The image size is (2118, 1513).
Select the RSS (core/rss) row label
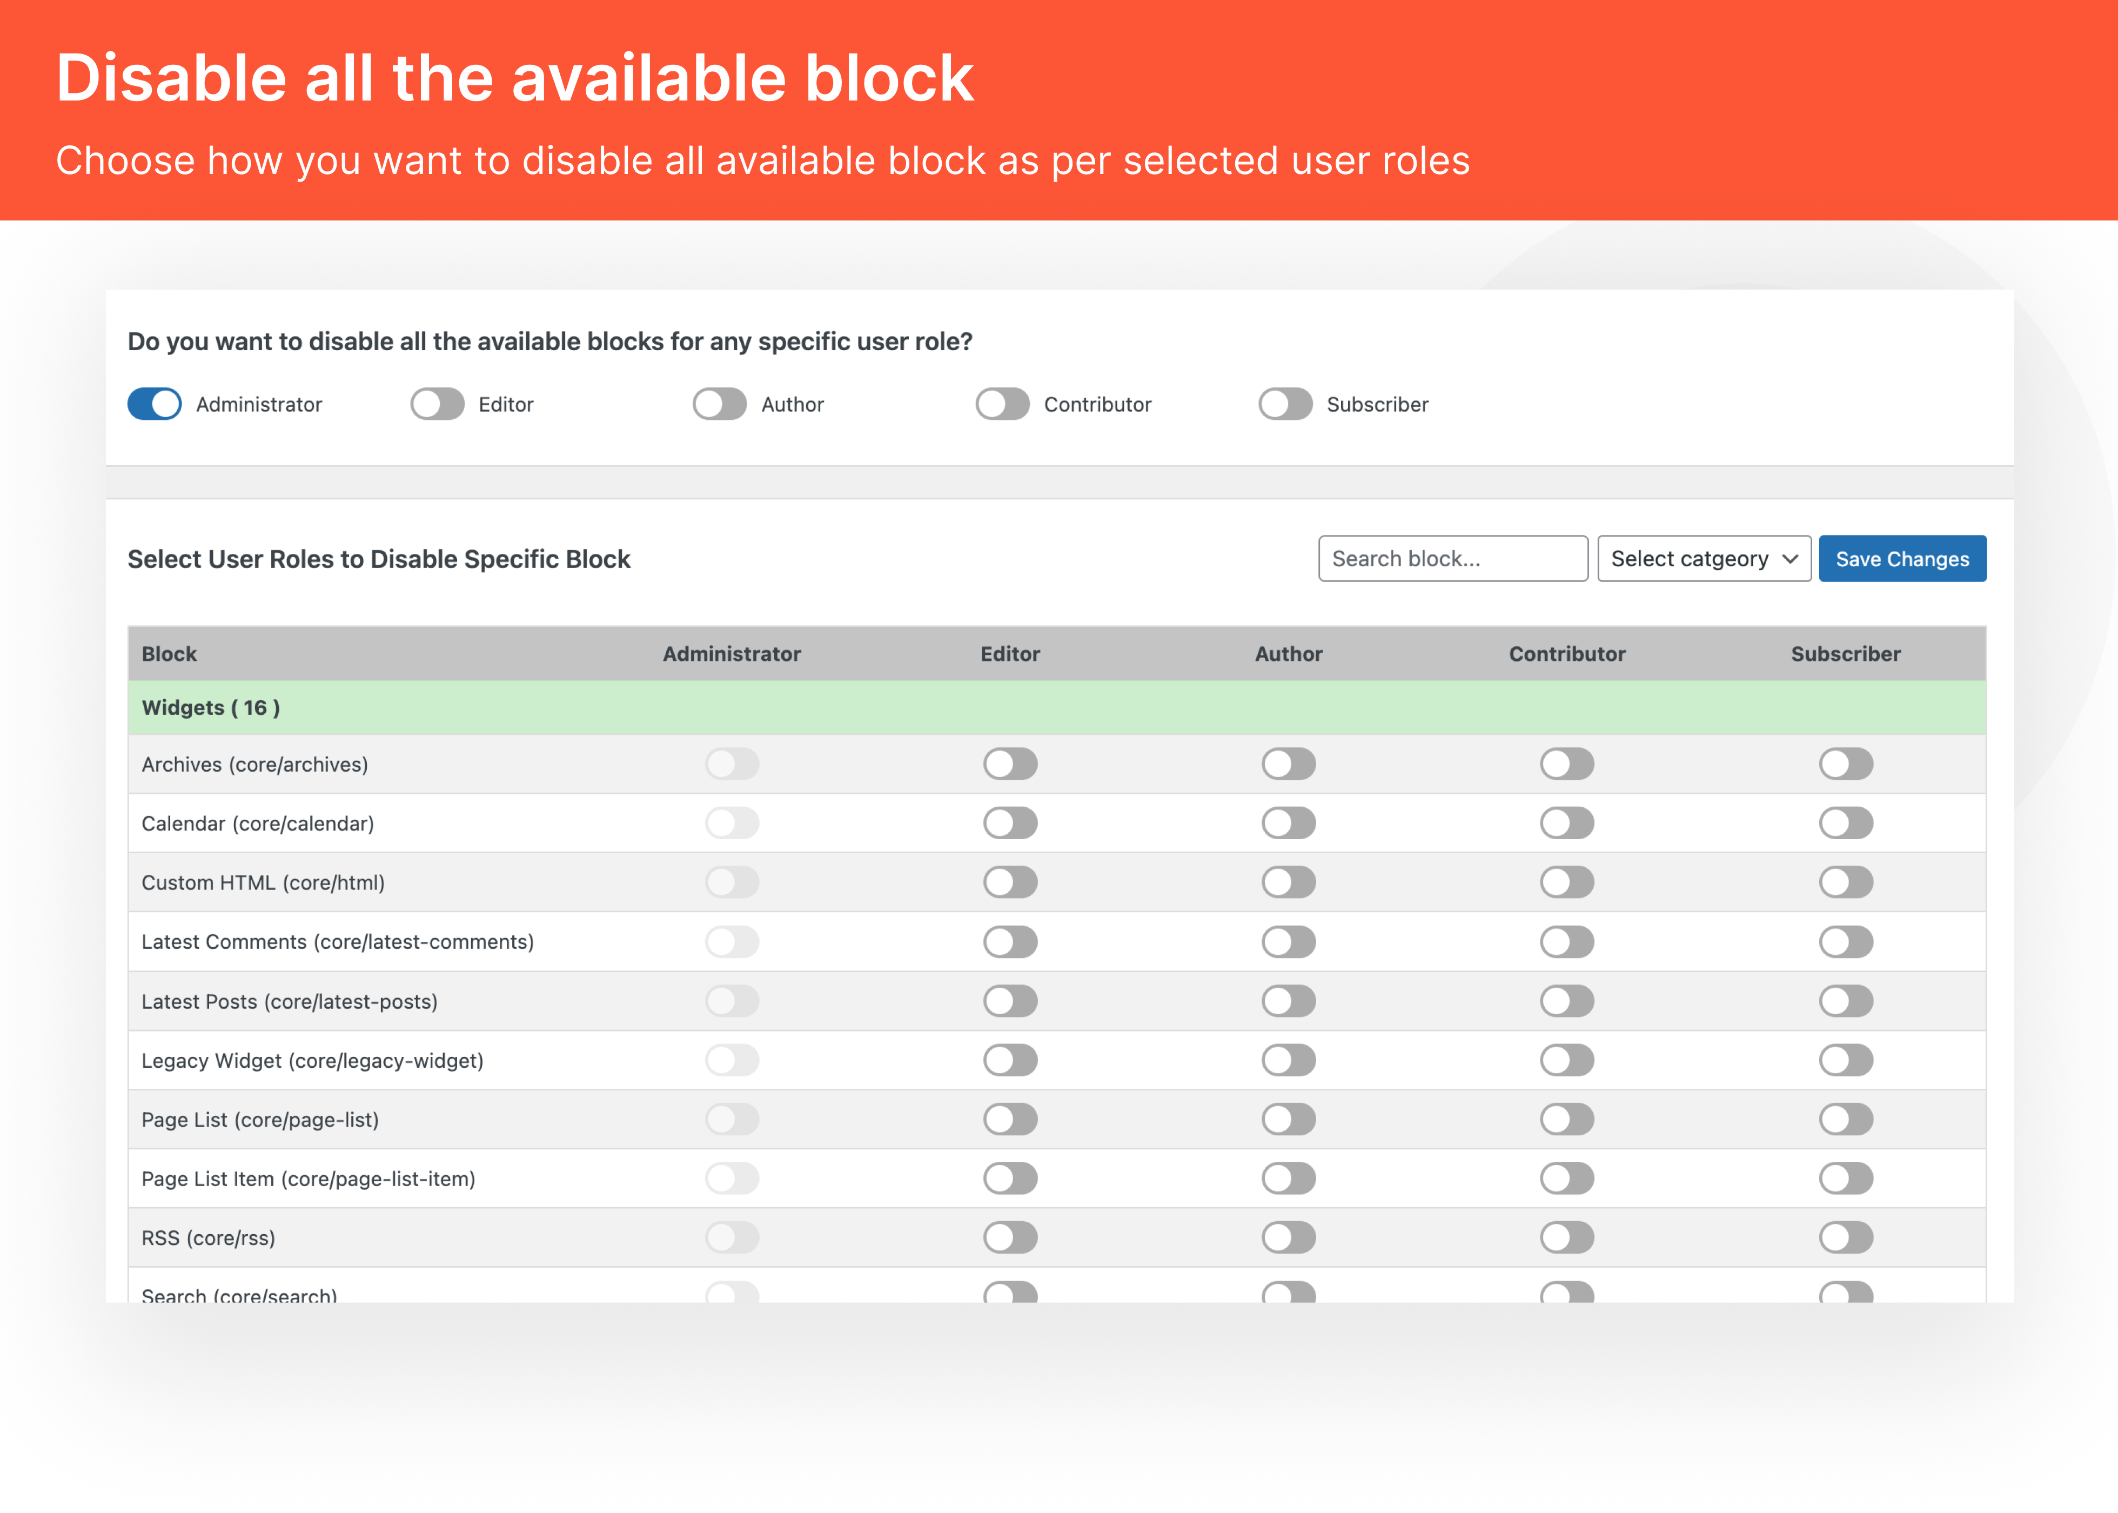[x=209, y=1238]
